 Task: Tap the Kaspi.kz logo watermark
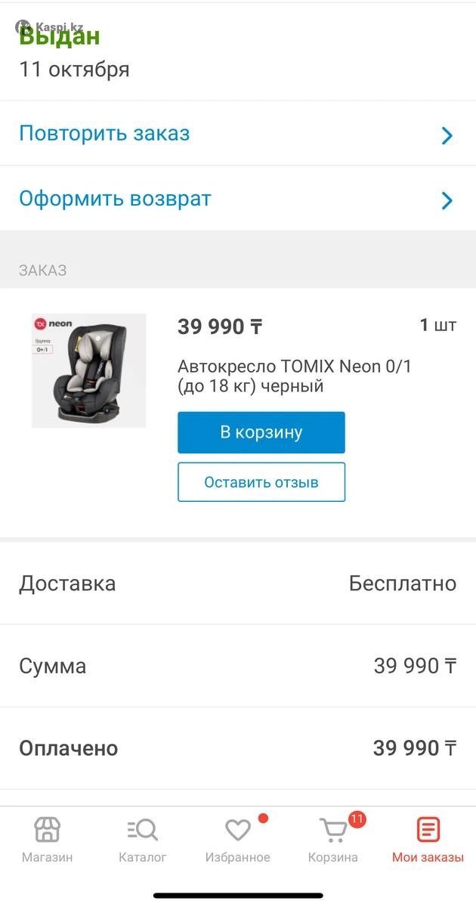(50, 26)
